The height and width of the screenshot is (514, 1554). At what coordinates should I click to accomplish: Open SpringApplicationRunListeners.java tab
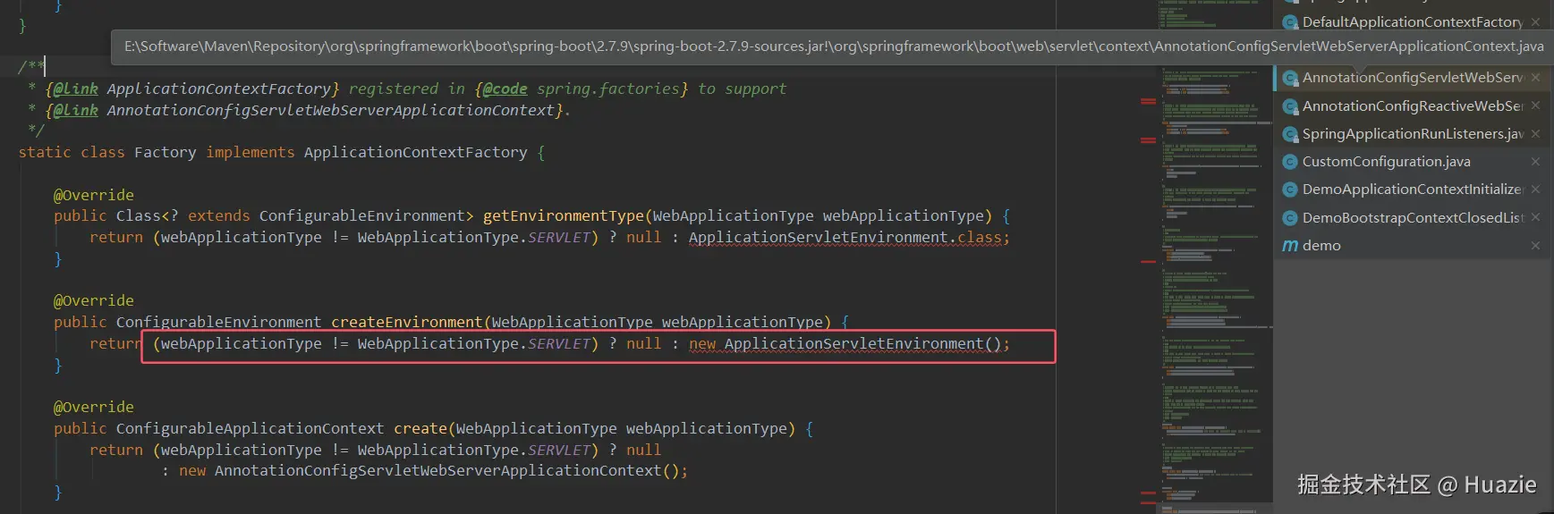click(x=1413, y=134)
